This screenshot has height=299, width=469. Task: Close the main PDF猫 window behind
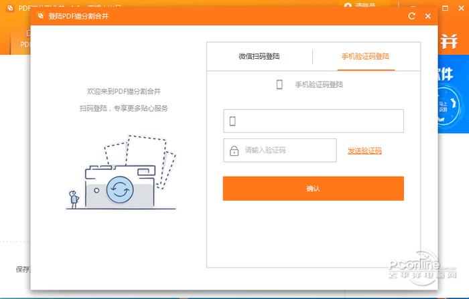click(461, 8)
